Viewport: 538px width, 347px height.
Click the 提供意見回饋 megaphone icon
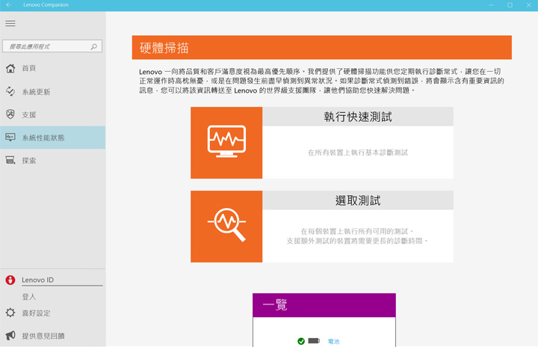(10, 336)
